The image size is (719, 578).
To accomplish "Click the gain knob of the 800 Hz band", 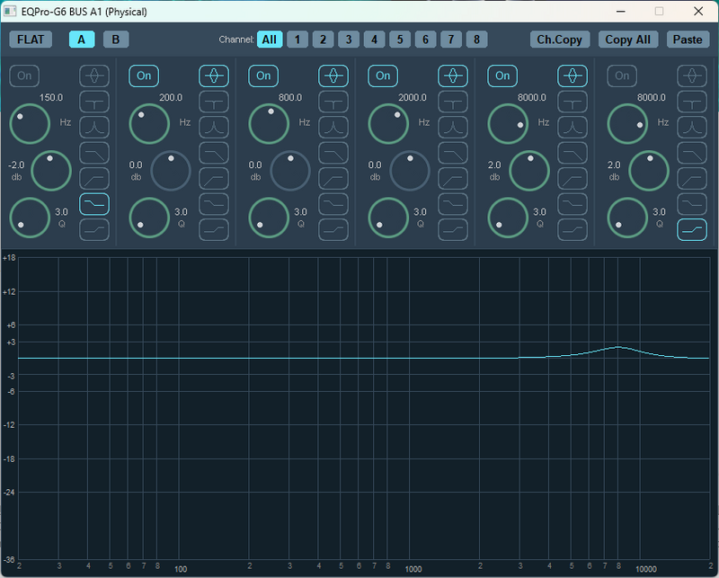I will [290, 171].
